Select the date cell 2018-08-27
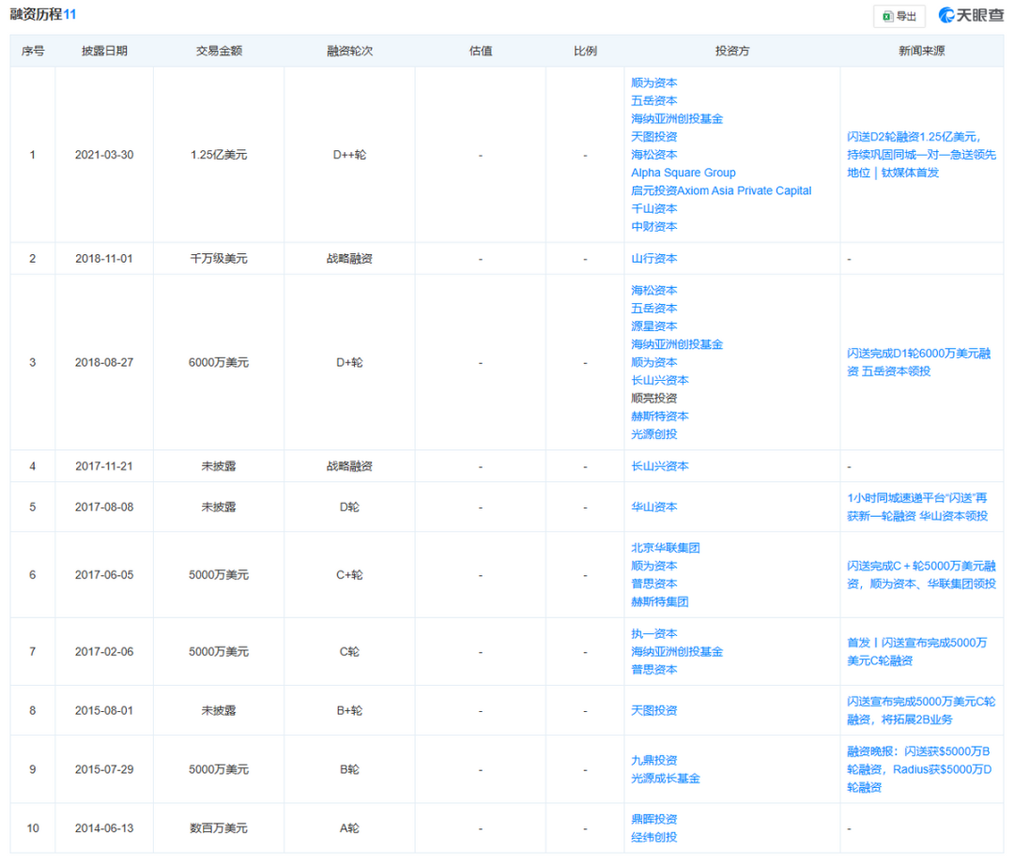The height and width of the screenshot is (864, 1014). [x=104, y=362]
